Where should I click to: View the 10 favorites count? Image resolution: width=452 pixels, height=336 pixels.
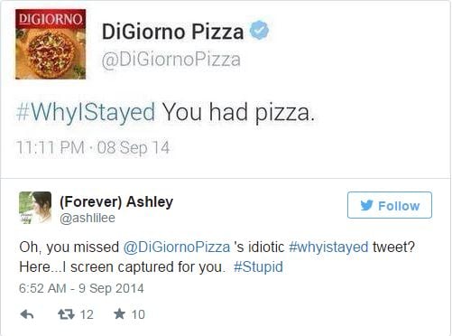pos(138,314)
